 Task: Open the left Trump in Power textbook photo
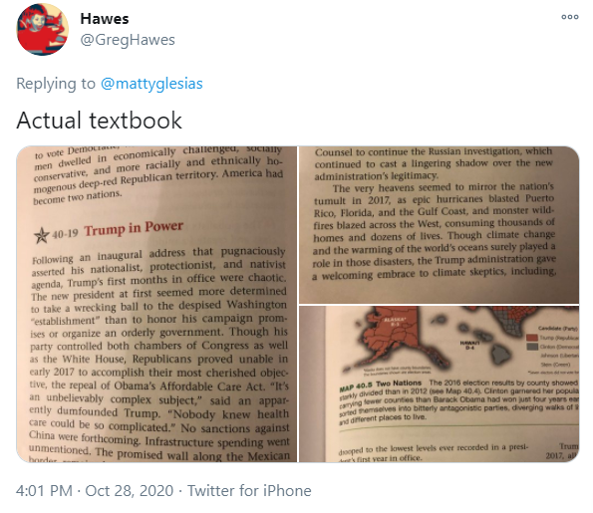point(156,304)
